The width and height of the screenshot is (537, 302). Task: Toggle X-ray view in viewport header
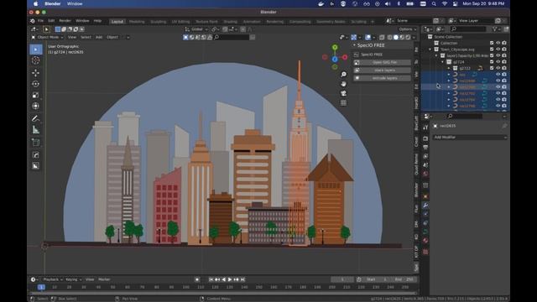pyautogui.click(x=382, y=37)
